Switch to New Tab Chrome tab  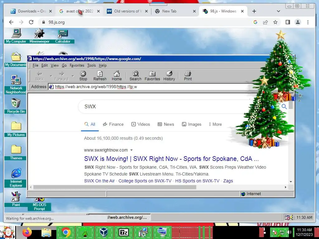pos(176,12)
